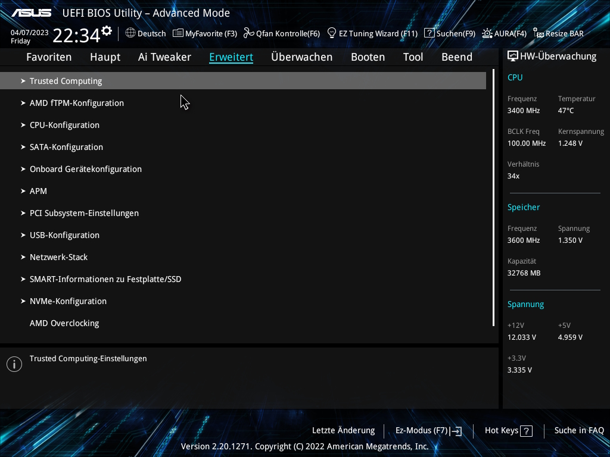Click the settings gear next to the clock

(x=106, y=31)
